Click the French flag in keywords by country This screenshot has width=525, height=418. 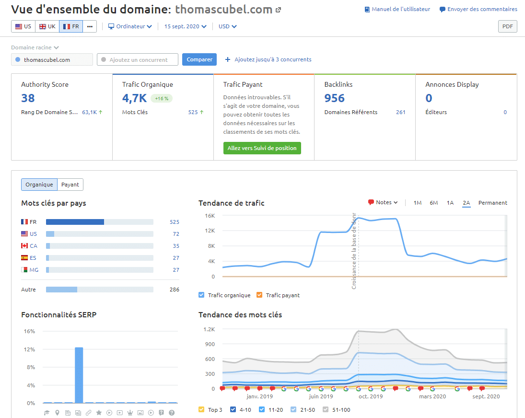[x=24, y=222]
